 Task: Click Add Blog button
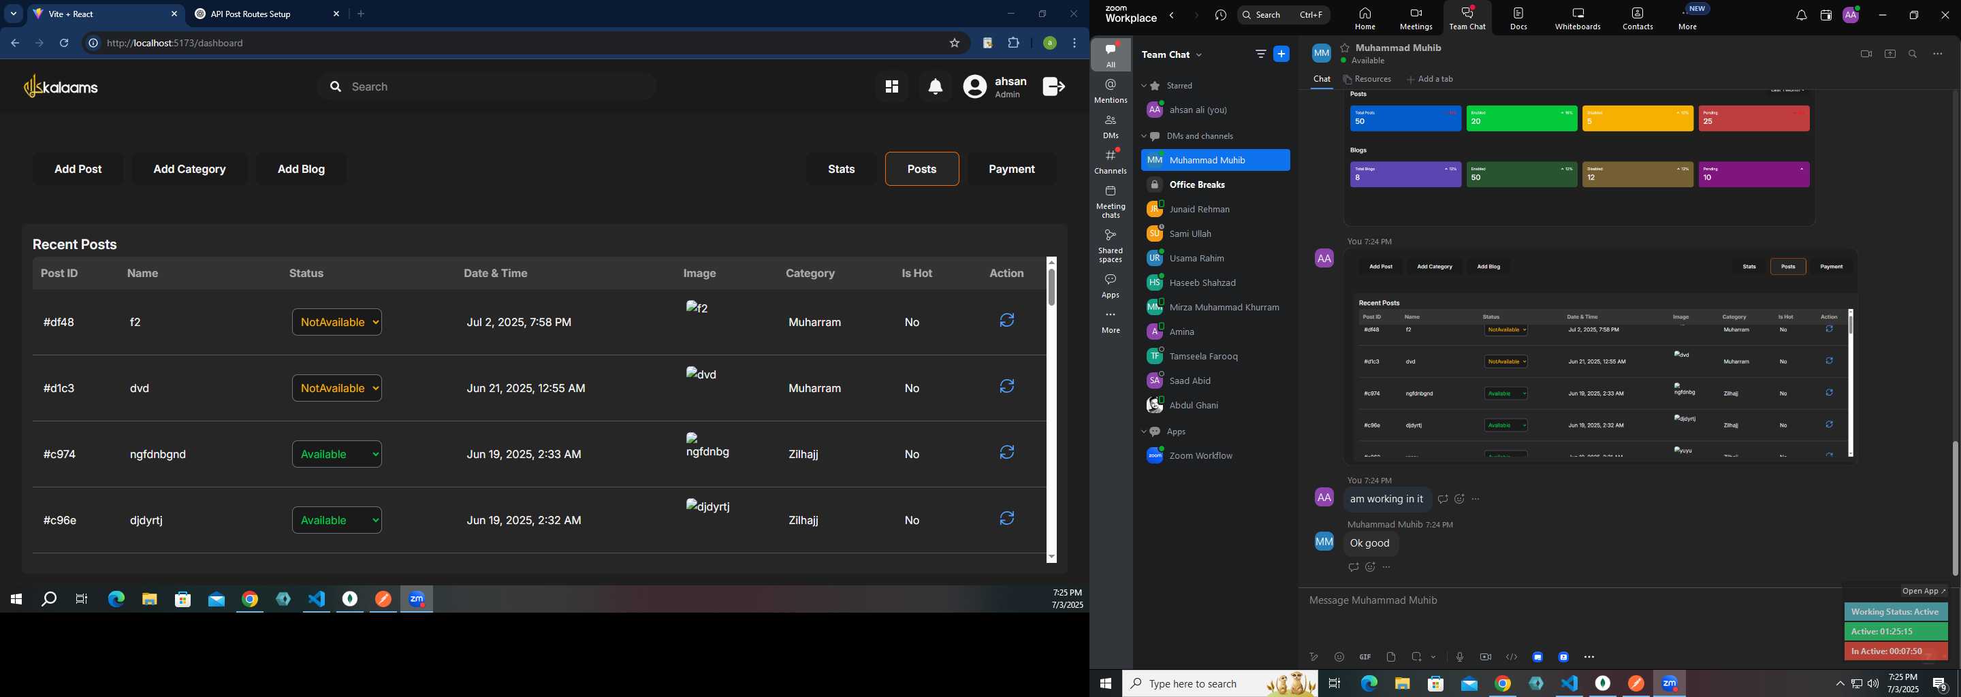(302, 169)
